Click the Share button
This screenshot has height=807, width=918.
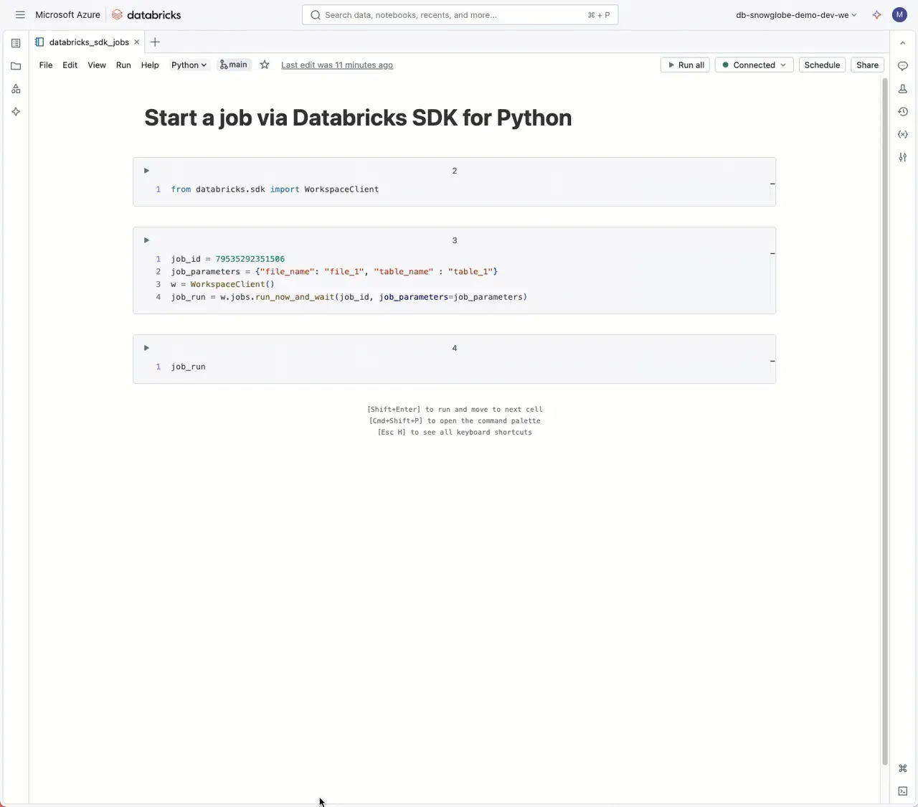pyautogui.click(x=867, y=65)
